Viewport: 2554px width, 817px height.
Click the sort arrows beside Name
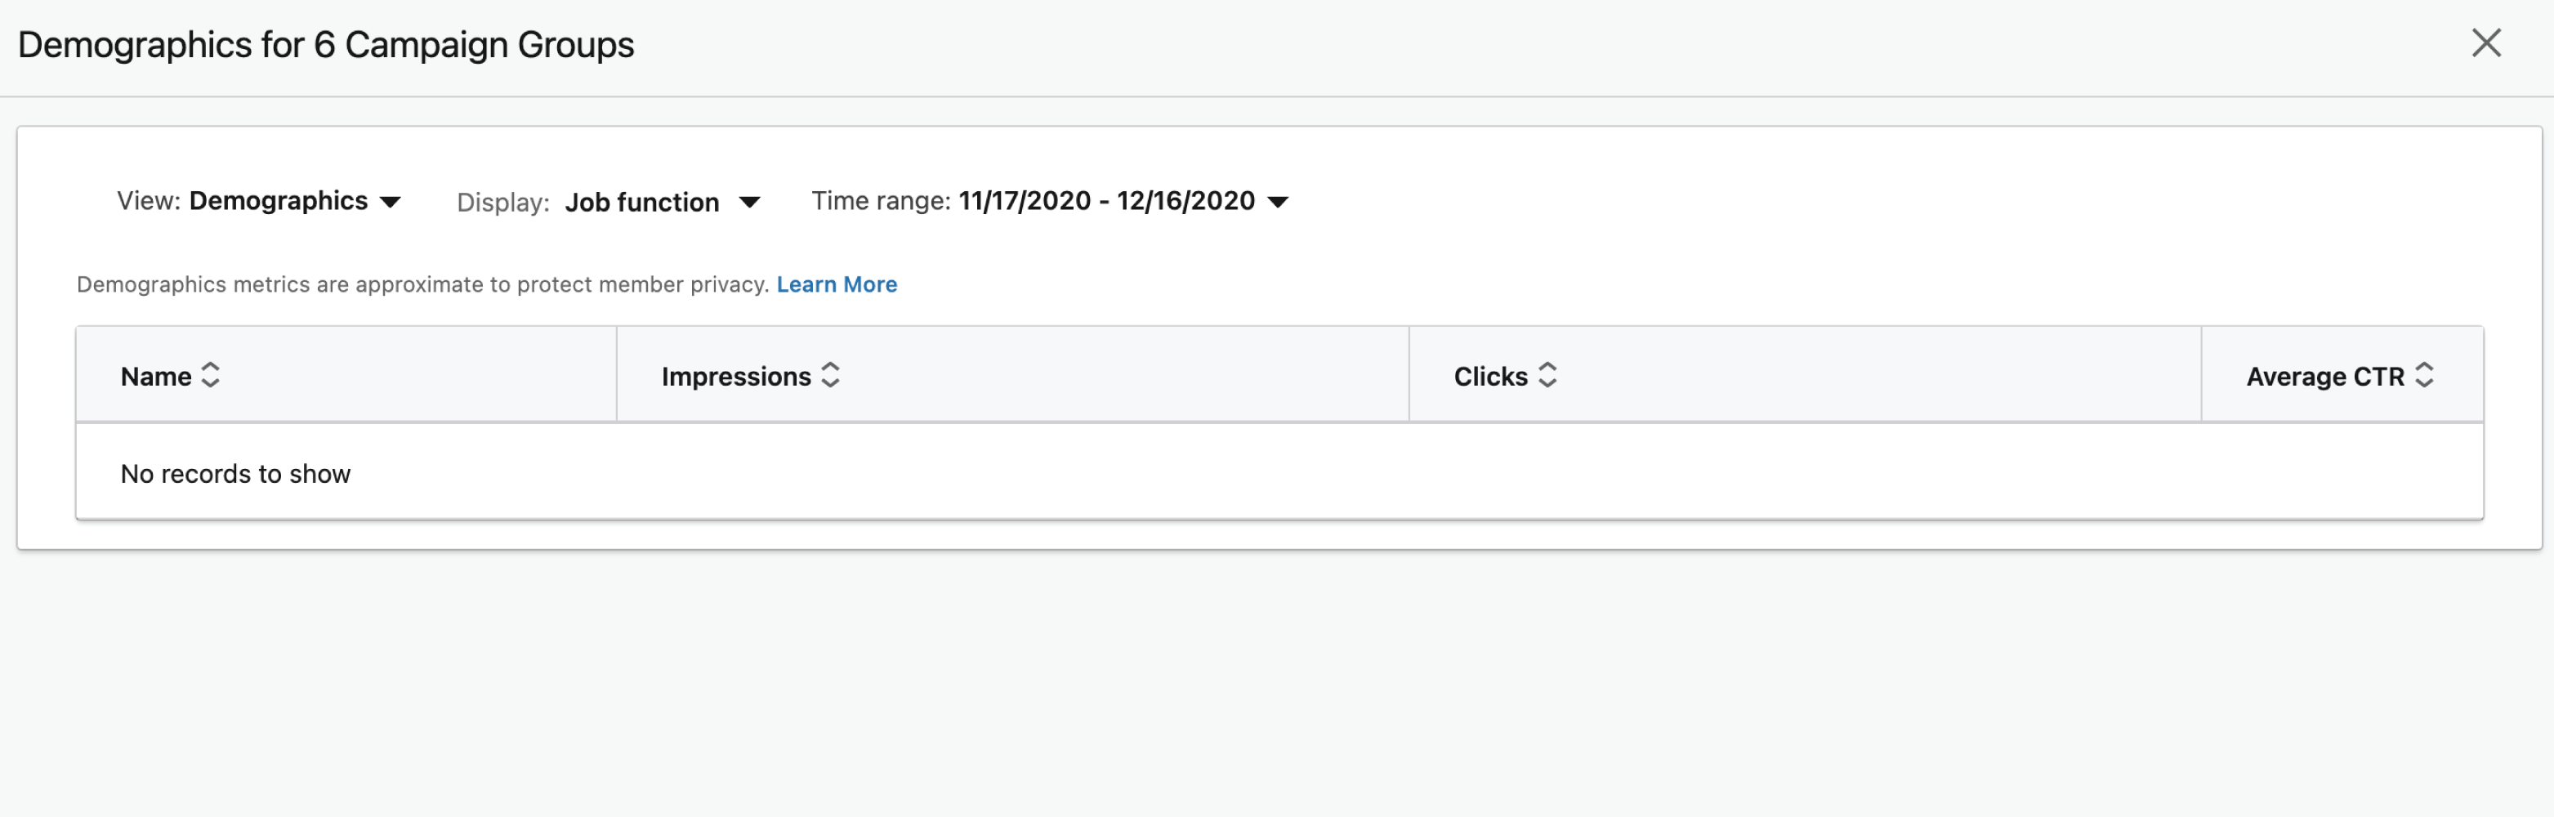pyautogui.click(x=210, y=375)
